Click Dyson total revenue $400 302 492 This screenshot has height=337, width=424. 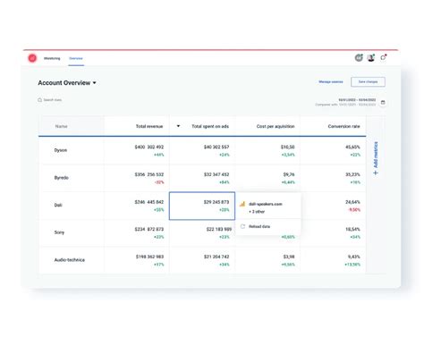coord(149,147)
